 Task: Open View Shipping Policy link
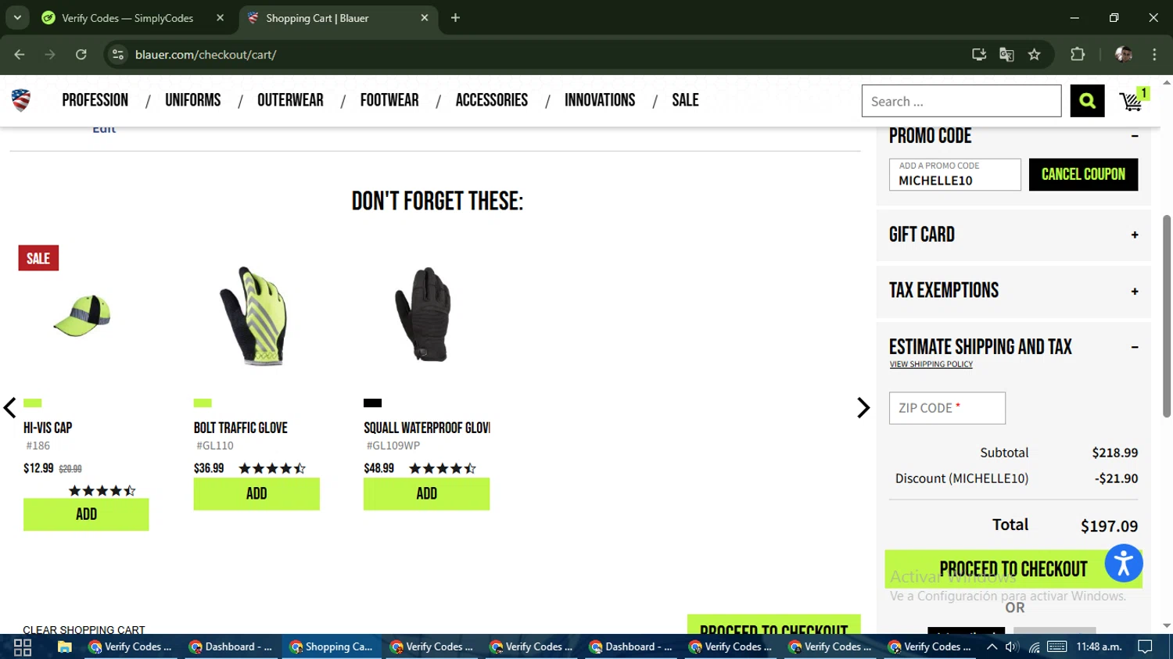931,364
